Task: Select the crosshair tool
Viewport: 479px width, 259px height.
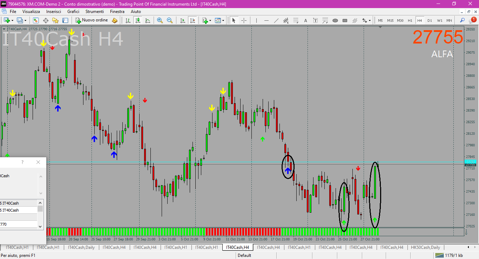Action: [244, 20]
